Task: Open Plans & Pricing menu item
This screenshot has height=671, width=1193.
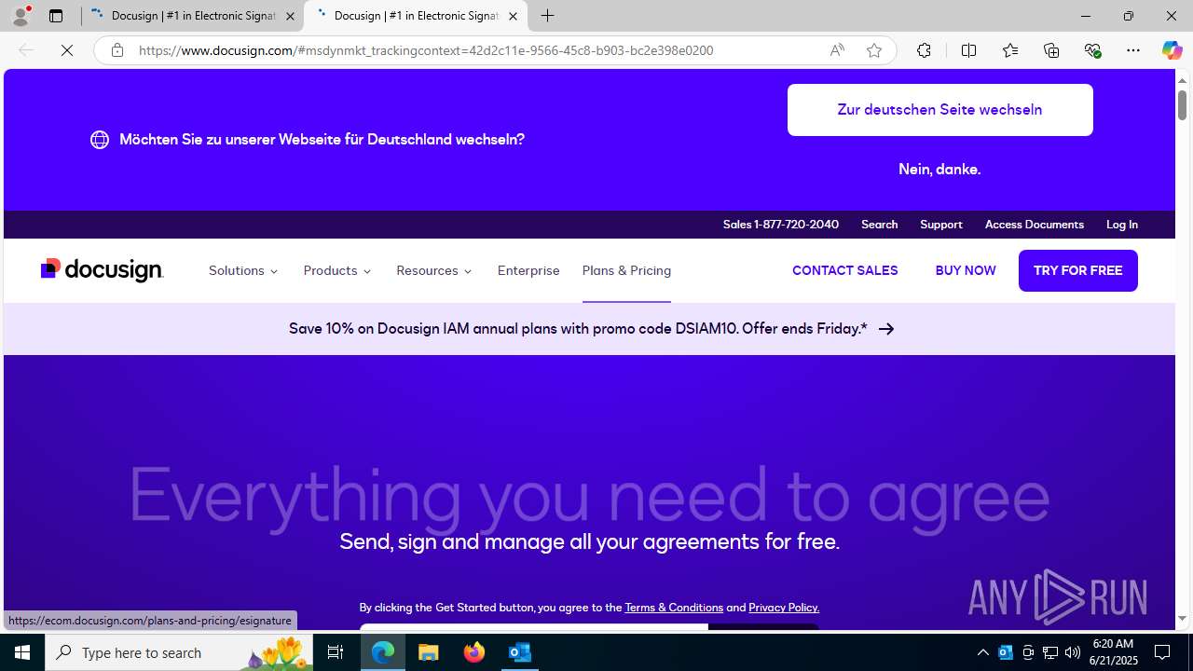Action: [626, 270]
